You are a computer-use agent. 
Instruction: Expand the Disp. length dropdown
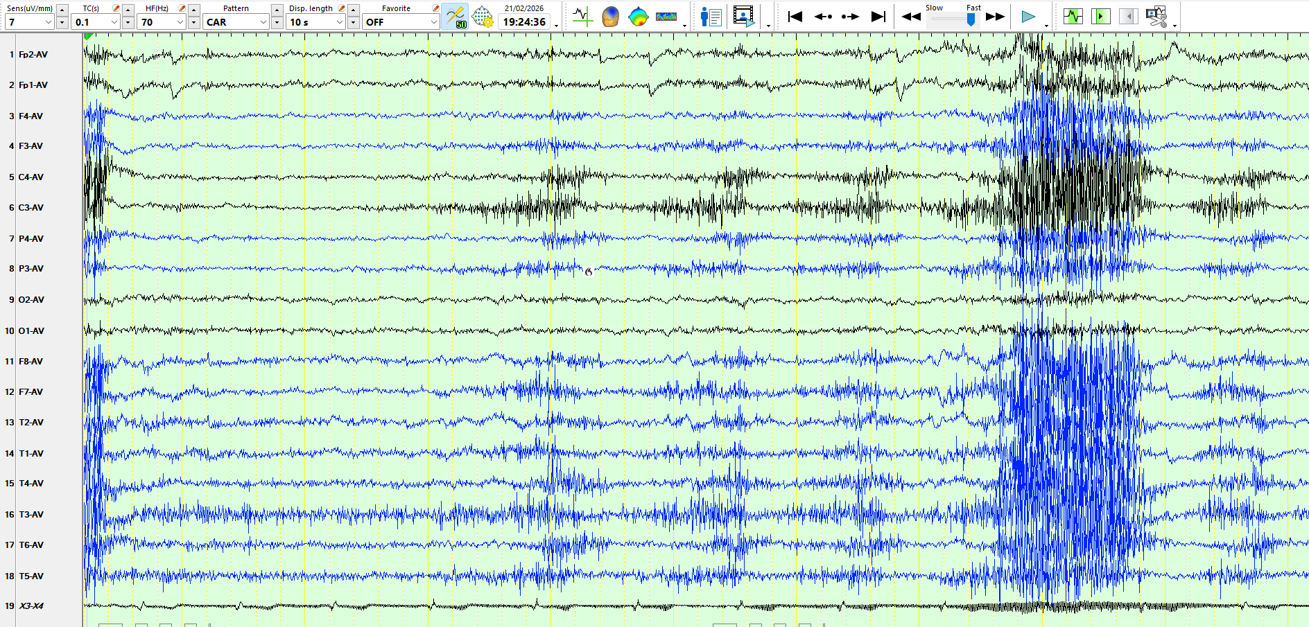[x=340, y=22]
